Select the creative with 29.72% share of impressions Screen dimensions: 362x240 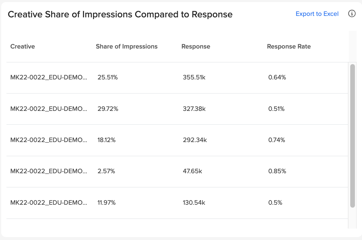click(x=49, y=109)
